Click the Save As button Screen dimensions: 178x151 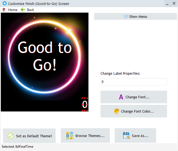click(x=140, y=136)
